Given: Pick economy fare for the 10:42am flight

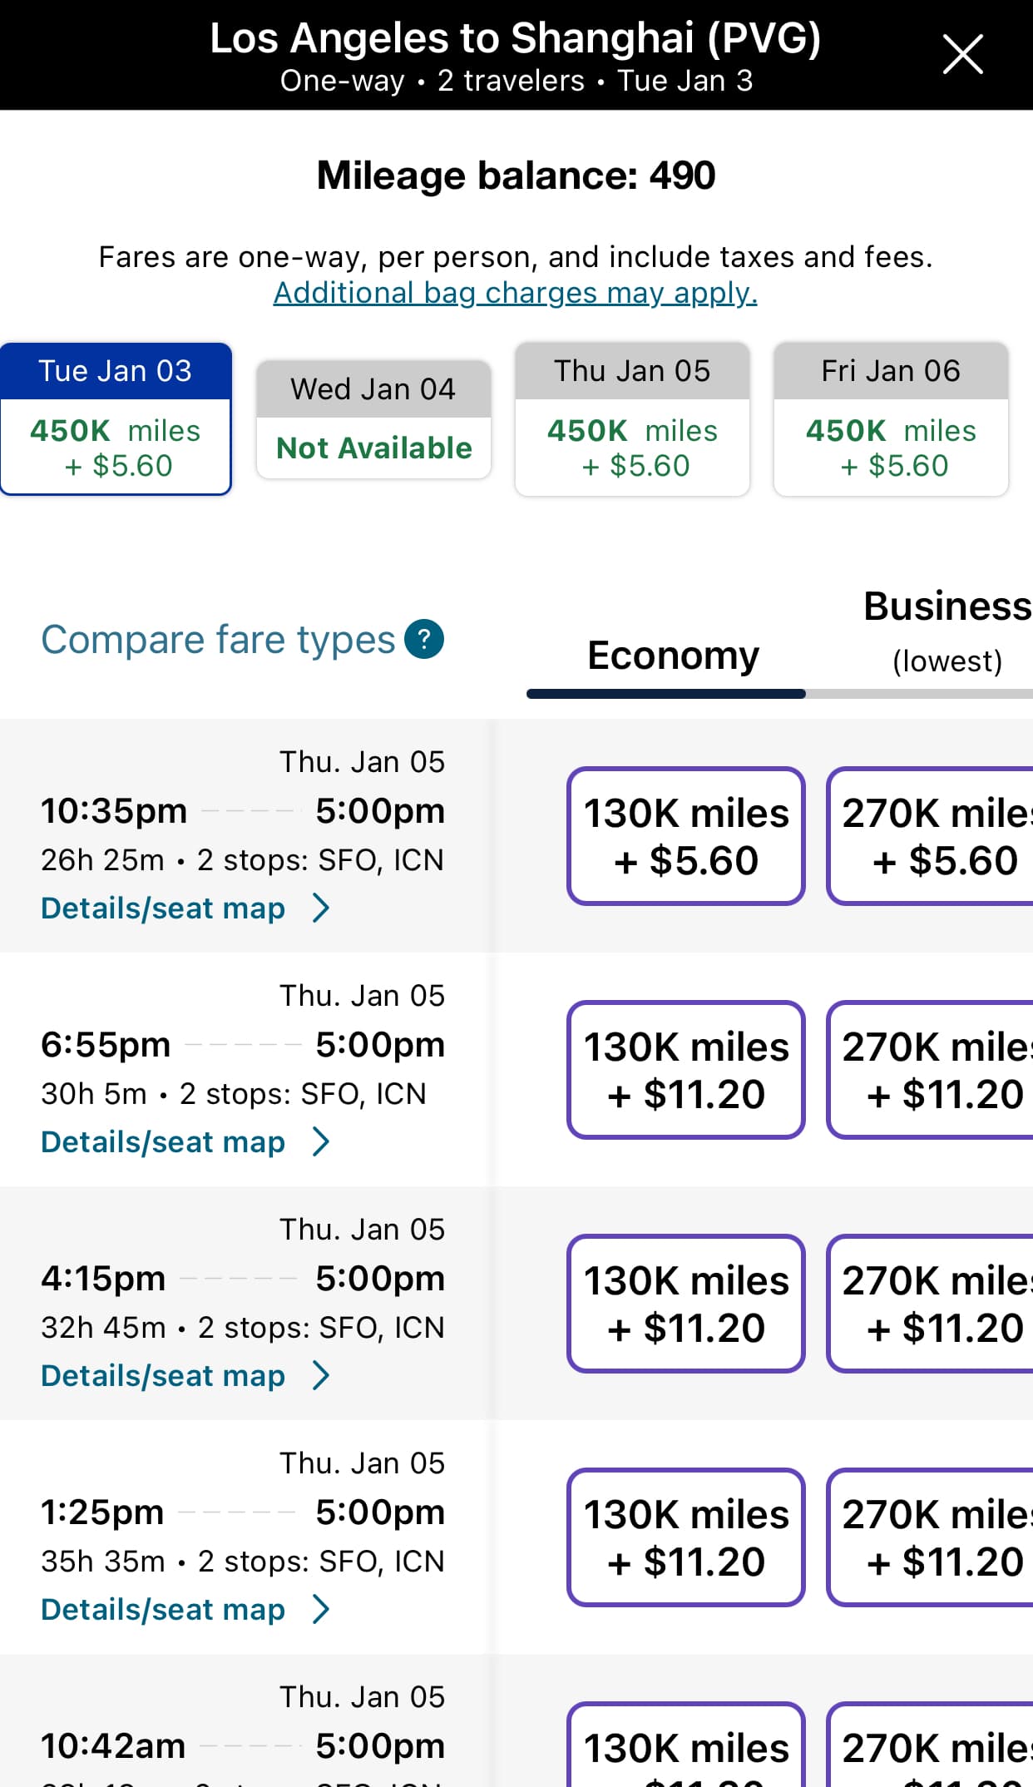Looking at the screenshot, I should [x=686, y=1747].
